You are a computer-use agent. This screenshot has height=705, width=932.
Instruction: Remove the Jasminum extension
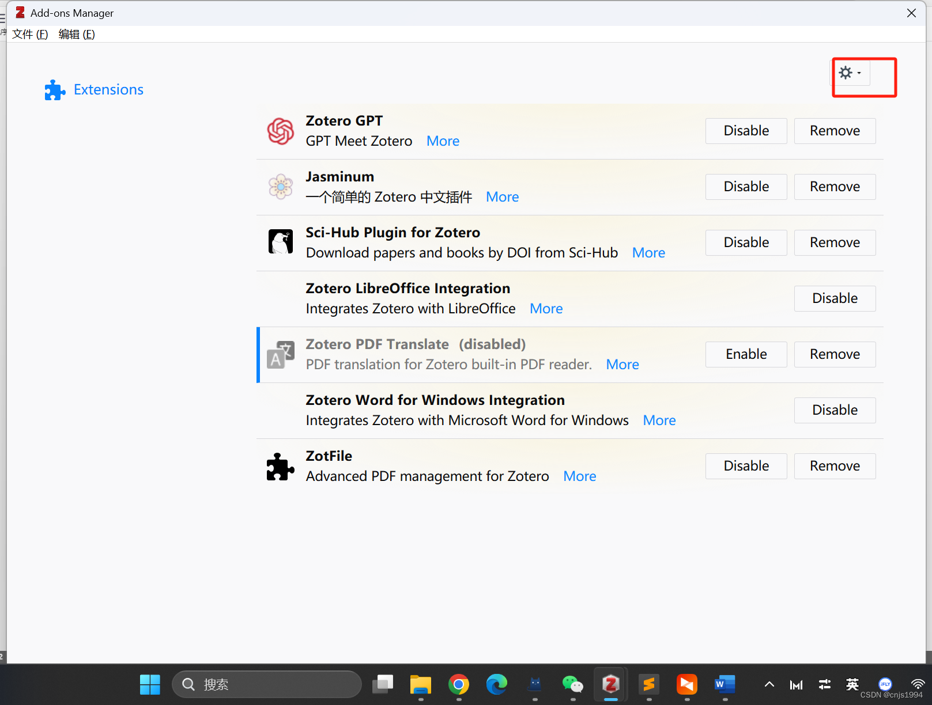[x=835, y=187]
